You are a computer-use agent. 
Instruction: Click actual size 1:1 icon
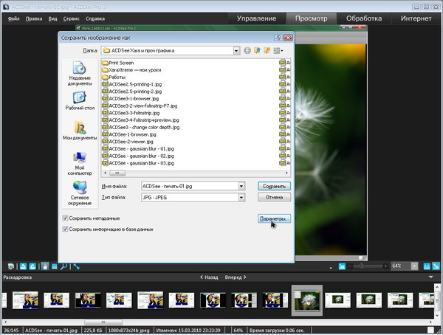pos(427,266)
